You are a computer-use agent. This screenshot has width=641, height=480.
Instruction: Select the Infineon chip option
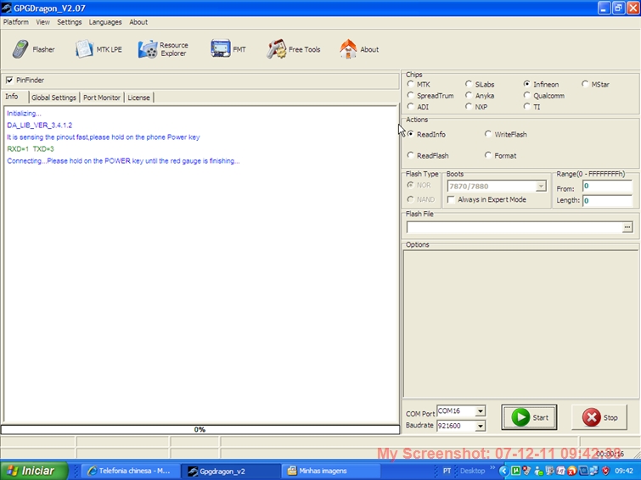[x=527, y=84]
